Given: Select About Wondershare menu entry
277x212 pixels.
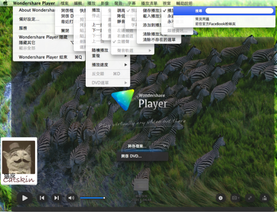Looking at the screenshot, I should point(37,10).
